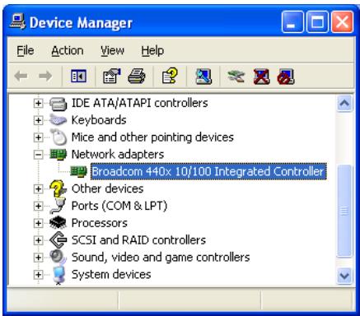
Task: Maximize the Device Manager window
Action: [x=317, y=22]
